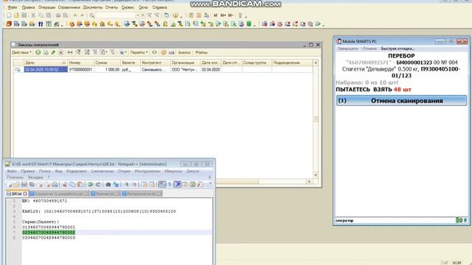Refresh the orders list with the green arrows icon

pyautogui.click(x=154, y=52)
